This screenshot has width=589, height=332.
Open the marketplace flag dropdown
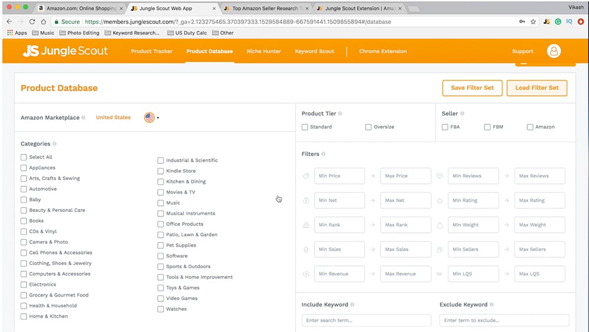[x=152, y=118]
